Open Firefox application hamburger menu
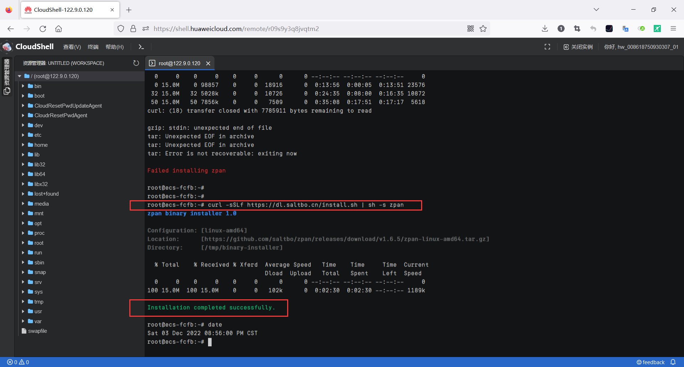The image size is (684, 367). click(x=673, y=29)
